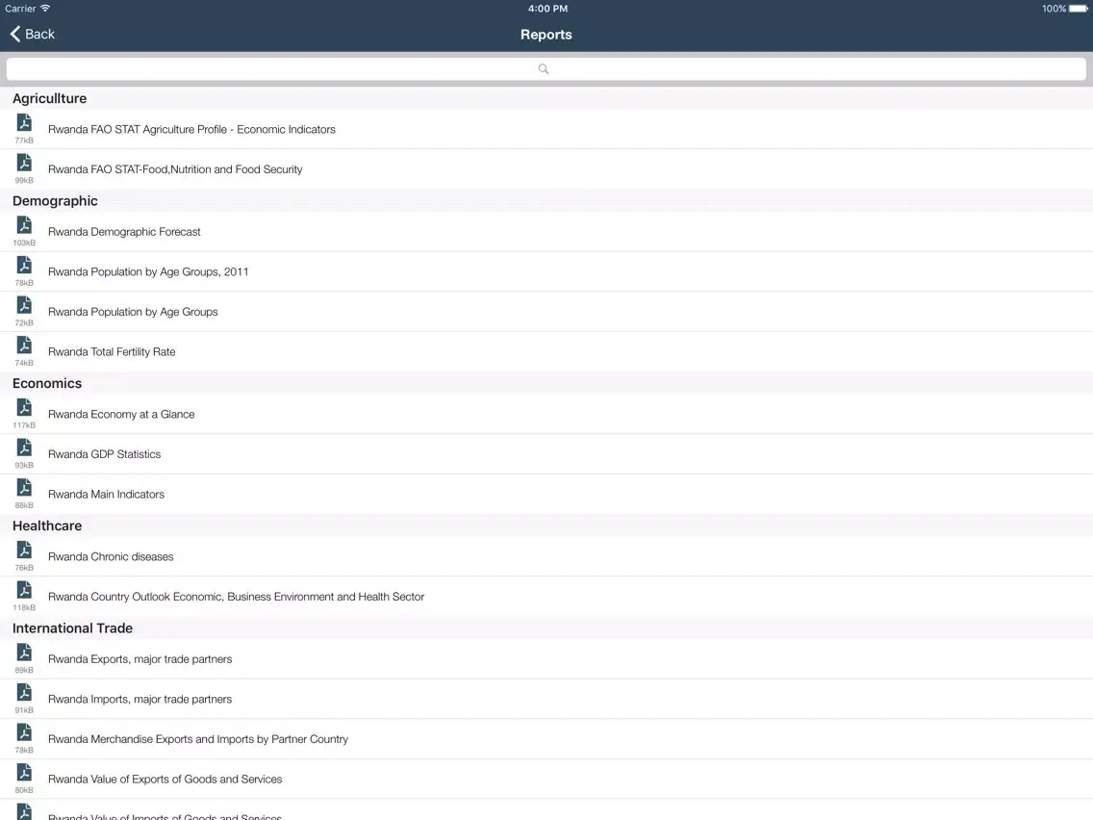Open PDF icon for Rwanda Main Indicators
1093x820 pixels.
coord(24,487)
